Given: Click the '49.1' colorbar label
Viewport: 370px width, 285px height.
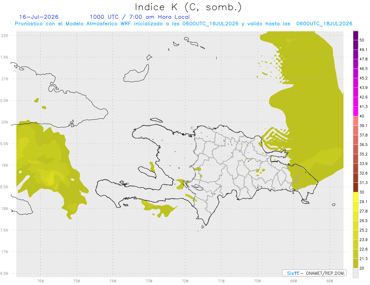Looking at the screenshot, I should tap(364, 50).
